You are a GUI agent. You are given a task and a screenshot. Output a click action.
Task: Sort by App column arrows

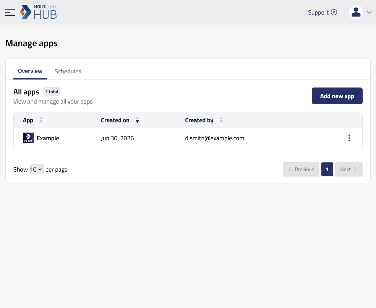pos(41,120)
